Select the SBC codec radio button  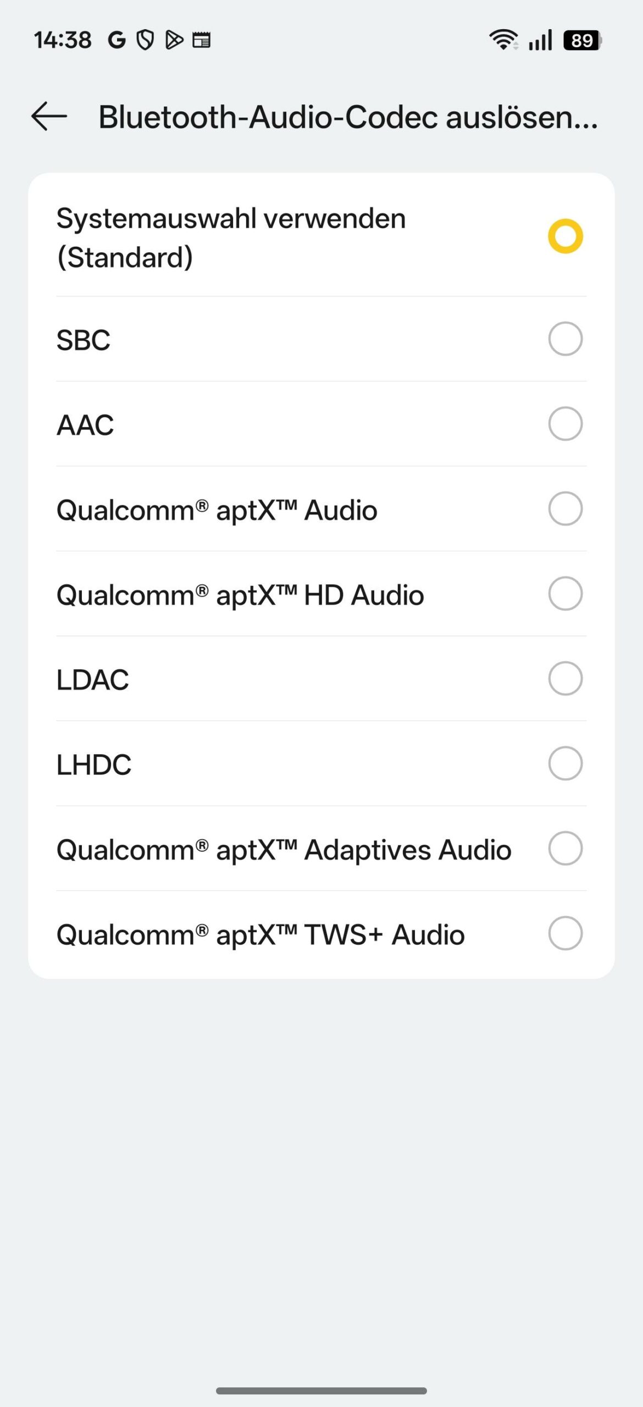tap(565, 339)
